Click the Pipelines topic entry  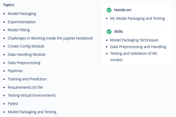15,71
